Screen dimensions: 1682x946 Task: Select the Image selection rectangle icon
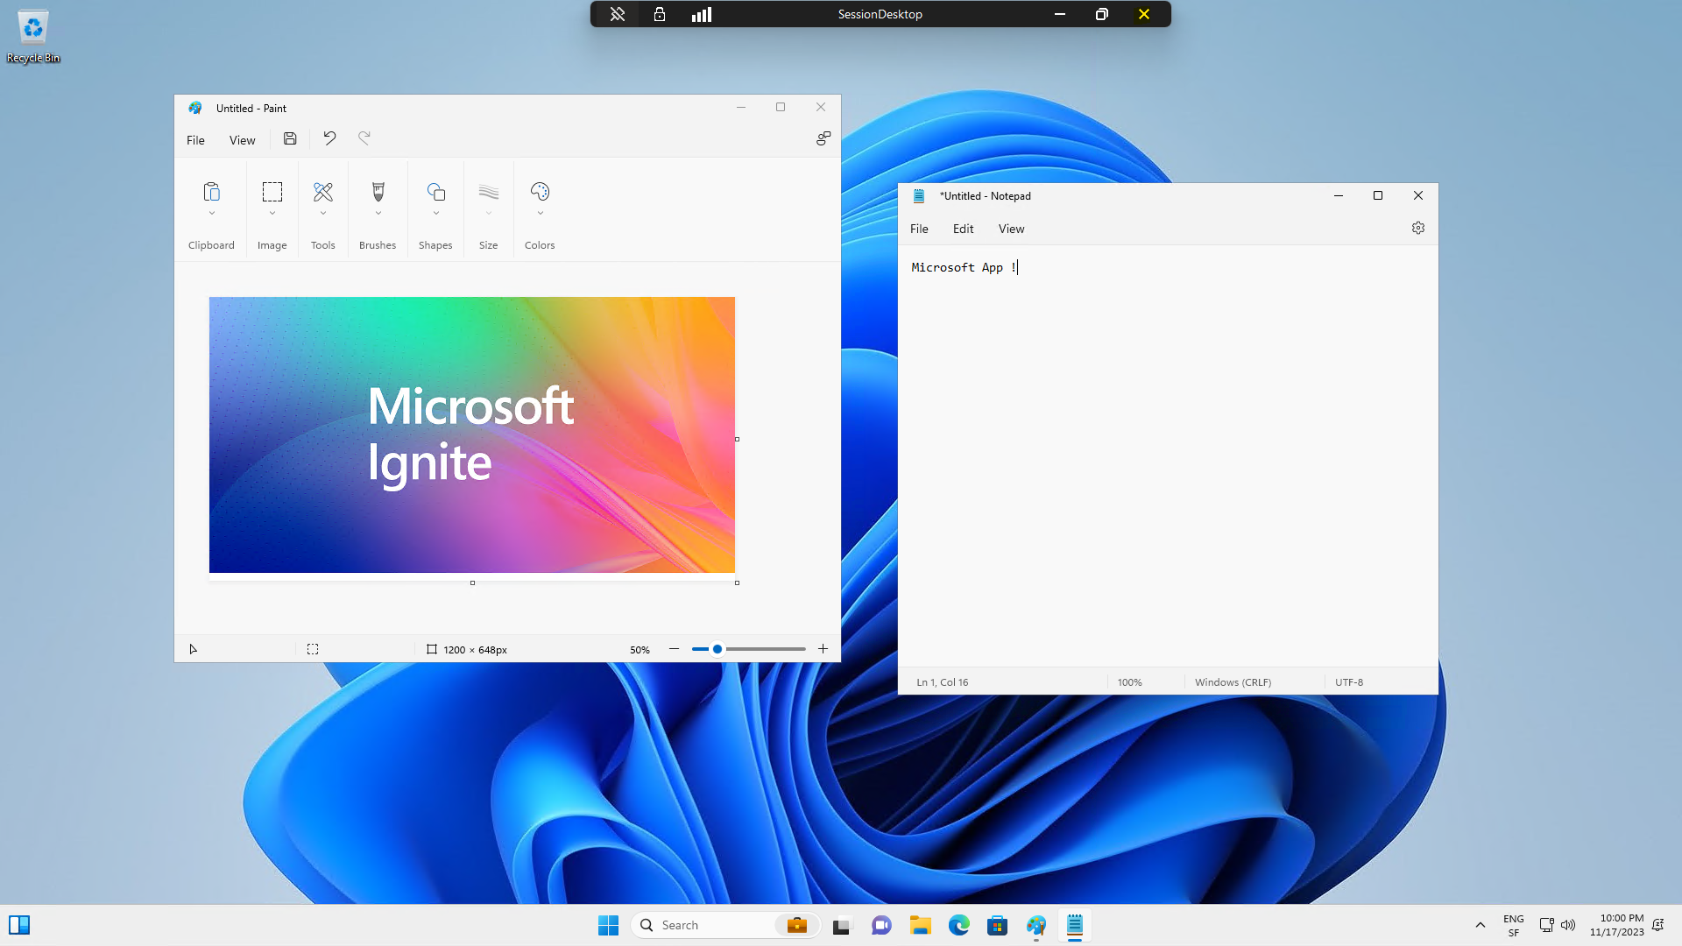272,192
